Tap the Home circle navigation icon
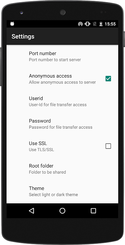The image size is (125, 245). pyautogui.click(x=62, y=211)
